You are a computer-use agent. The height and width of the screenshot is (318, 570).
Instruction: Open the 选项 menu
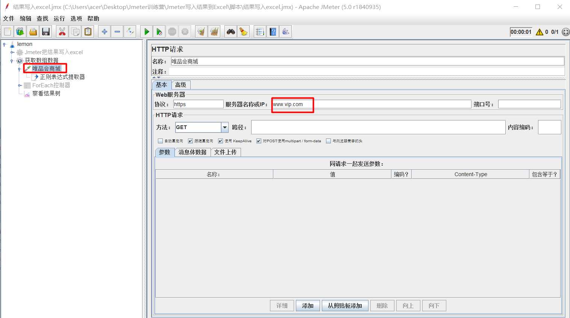pyautogui.click(x=76, y=18)
